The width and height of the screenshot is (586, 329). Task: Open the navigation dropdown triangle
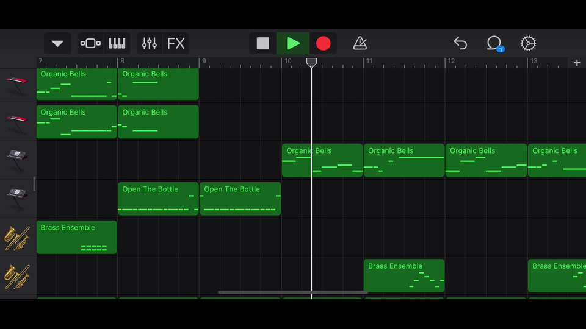[57, 43]
